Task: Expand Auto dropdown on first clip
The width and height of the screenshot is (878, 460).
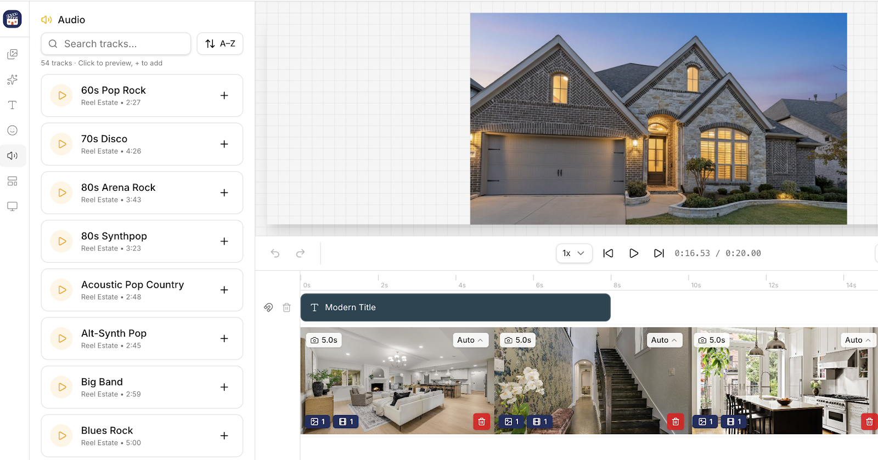Action: pos(470,340)
